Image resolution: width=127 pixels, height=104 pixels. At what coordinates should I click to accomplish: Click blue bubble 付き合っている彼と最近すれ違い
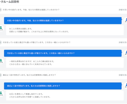coord(63,53)
